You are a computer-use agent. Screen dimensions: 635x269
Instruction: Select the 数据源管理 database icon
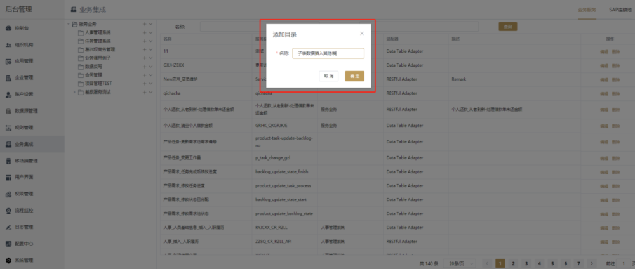pyautogui.click(x=8, y=111)
